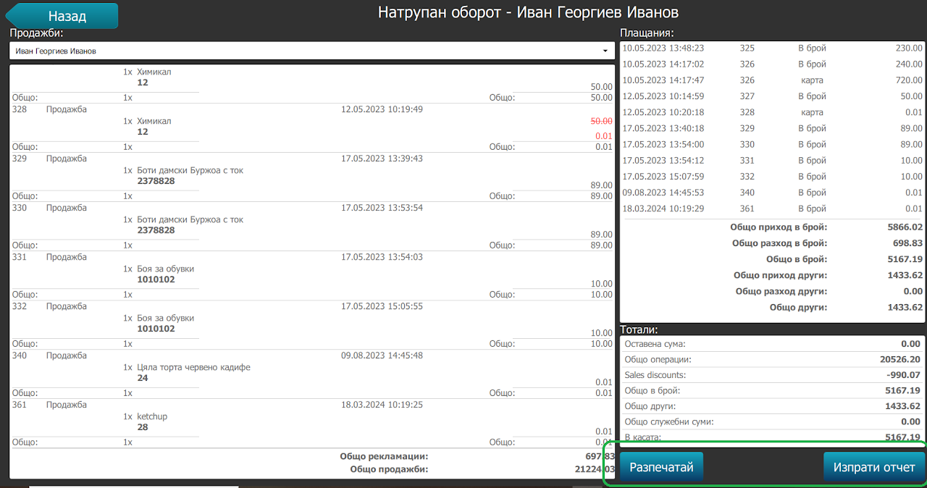Image resolution: width=927 pixels, height=488 pixels.
Task: Send the report with Изпрати отчет
Action: click(874, 467)
